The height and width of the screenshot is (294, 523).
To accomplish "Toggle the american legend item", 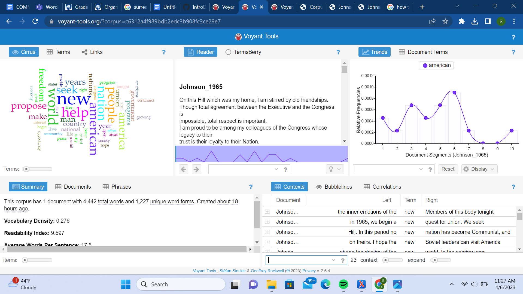I will pyautogui.click(x=436, y=65).
